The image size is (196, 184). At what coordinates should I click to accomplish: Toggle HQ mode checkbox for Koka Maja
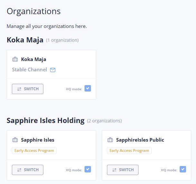88,89
